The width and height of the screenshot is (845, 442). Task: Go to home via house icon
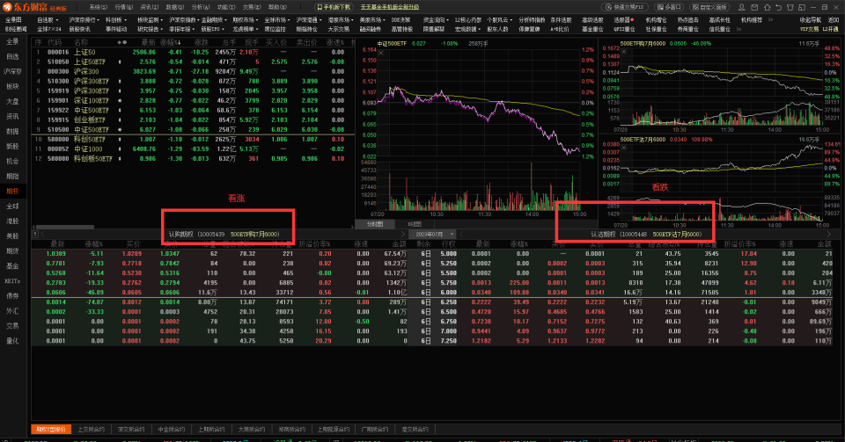click(767, 7)
